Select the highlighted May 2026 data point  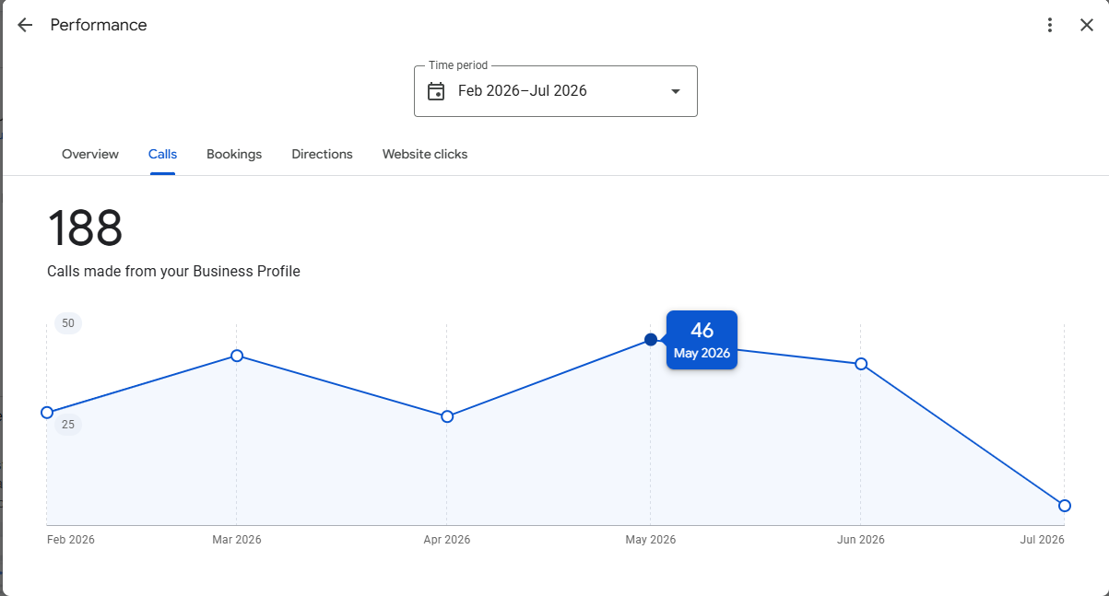point(651,339)
